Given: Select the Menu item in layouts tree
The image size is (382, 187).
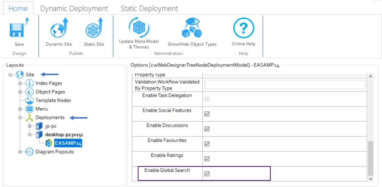Looking at the screenshot, I should (x=42, y=109).
